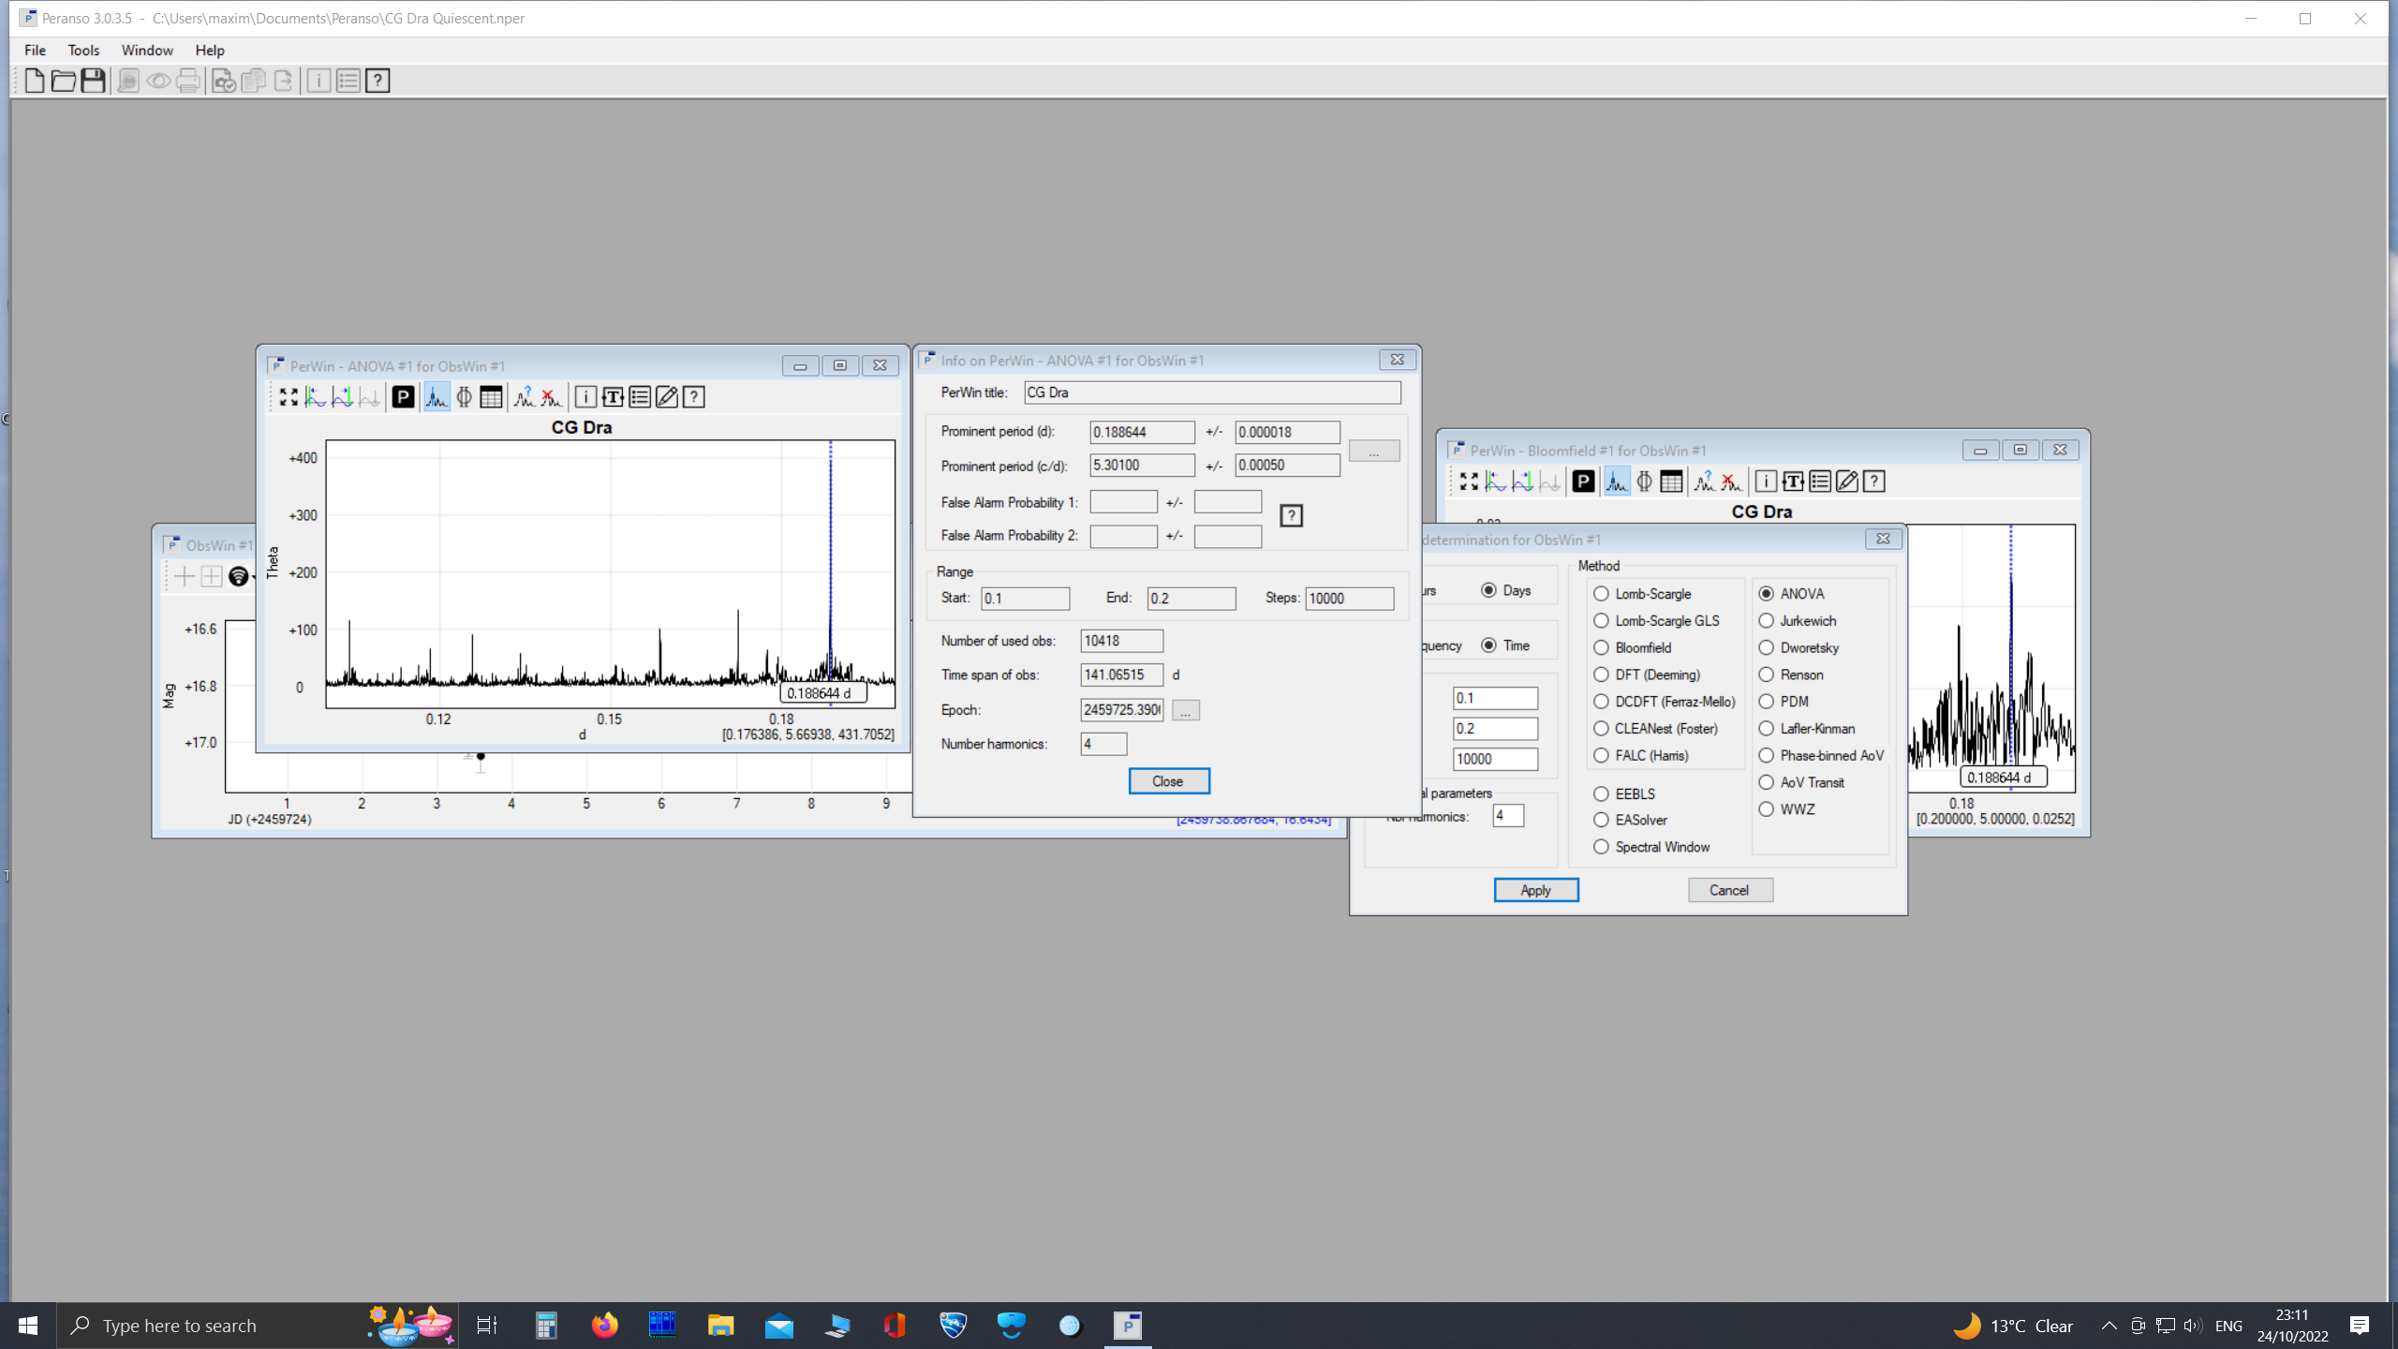Show the table icon in ANOVA PerWin
The width and height of the screenshot is (2398, 1349).
click(x=491, y=397)
